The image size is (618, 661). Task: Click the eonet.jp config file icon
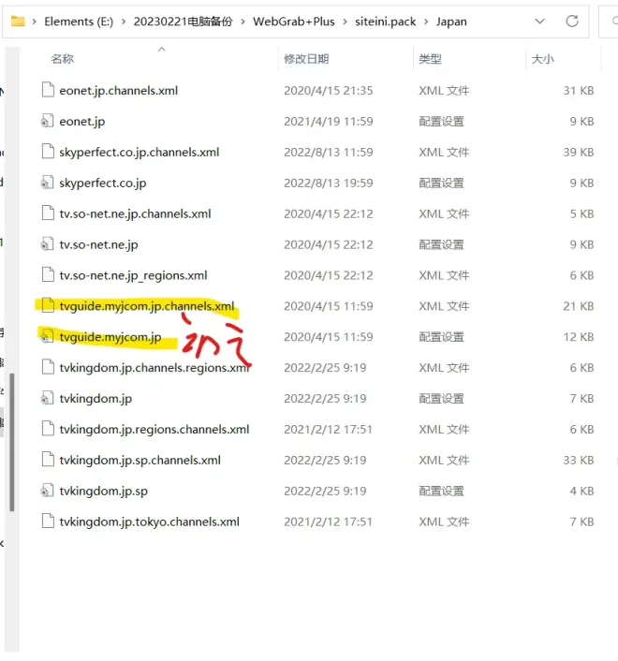tap(47, 122)
